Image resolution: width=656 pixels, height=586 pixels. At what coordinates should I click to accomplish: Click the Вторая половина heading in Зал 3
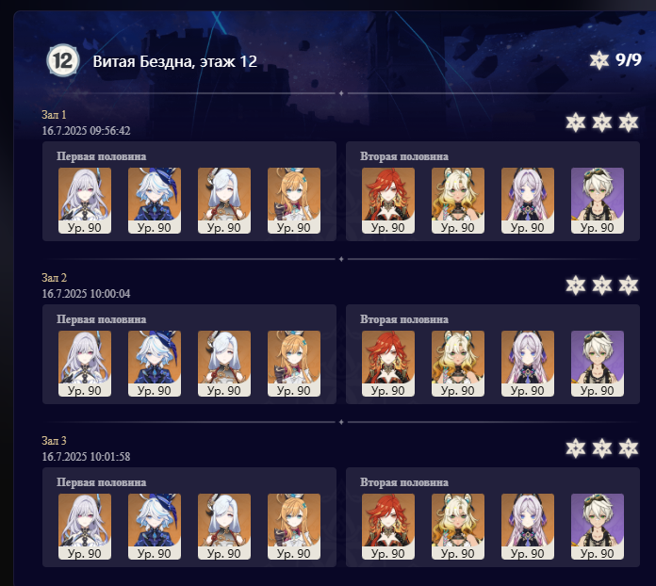404,482
